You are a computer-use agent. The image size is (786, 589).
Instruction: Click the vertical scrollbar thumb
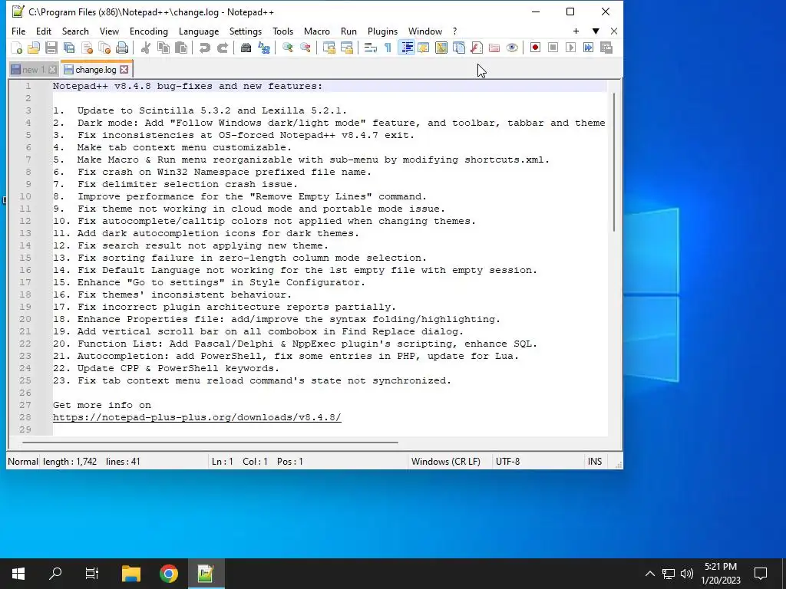click(613, 162)
